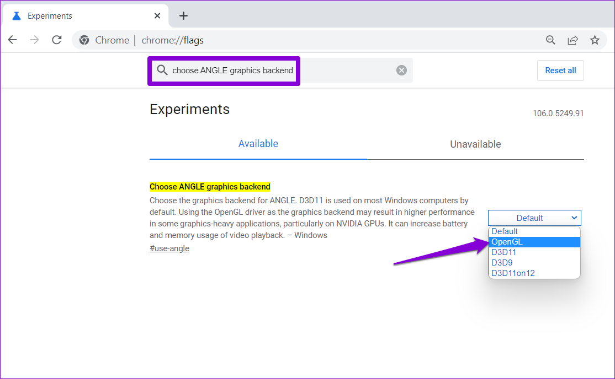Choose D3D11on12 from the backend list

click(534, 273)
